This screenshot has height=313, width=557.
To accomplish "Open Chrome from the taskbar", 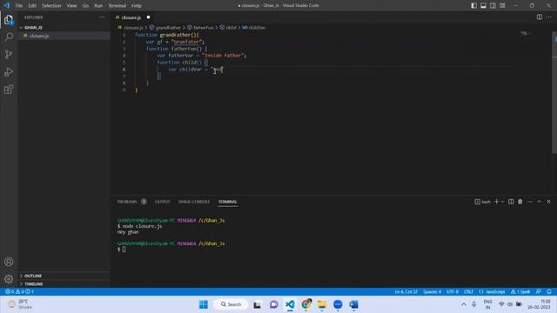I will tap(306, 304).
